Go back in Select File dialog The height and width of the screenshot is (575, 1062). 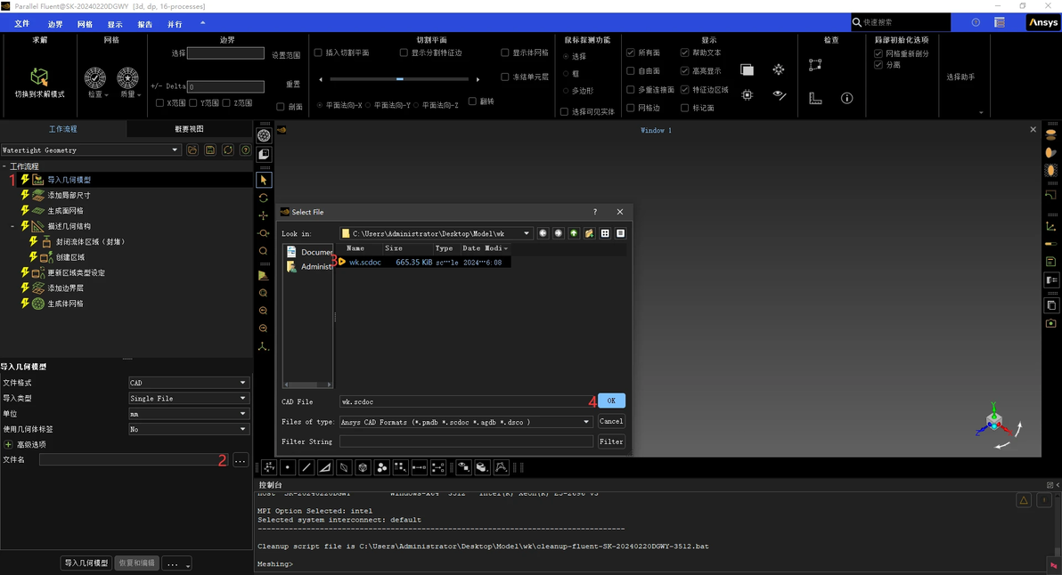(x=543, y=233)
